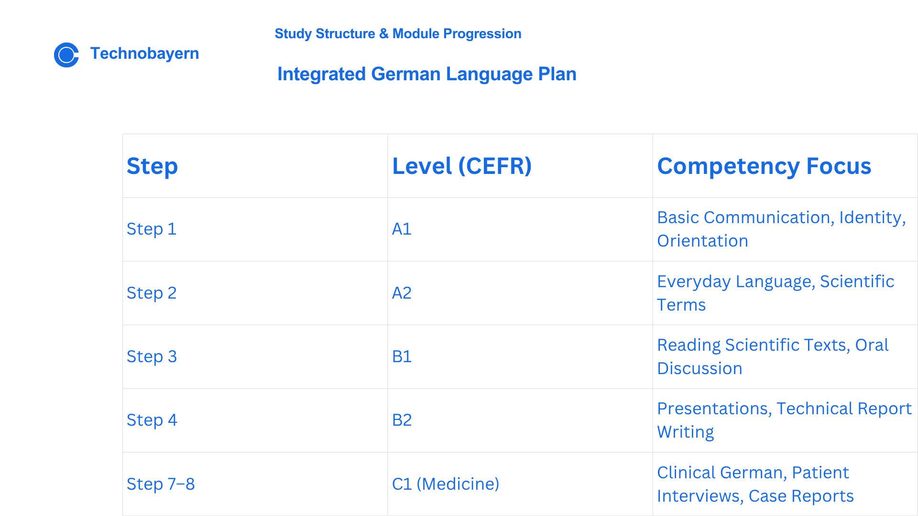Viewport: 918px width, 516px height.
Task: Click the Technobayern brand name text
Action: 144,54
